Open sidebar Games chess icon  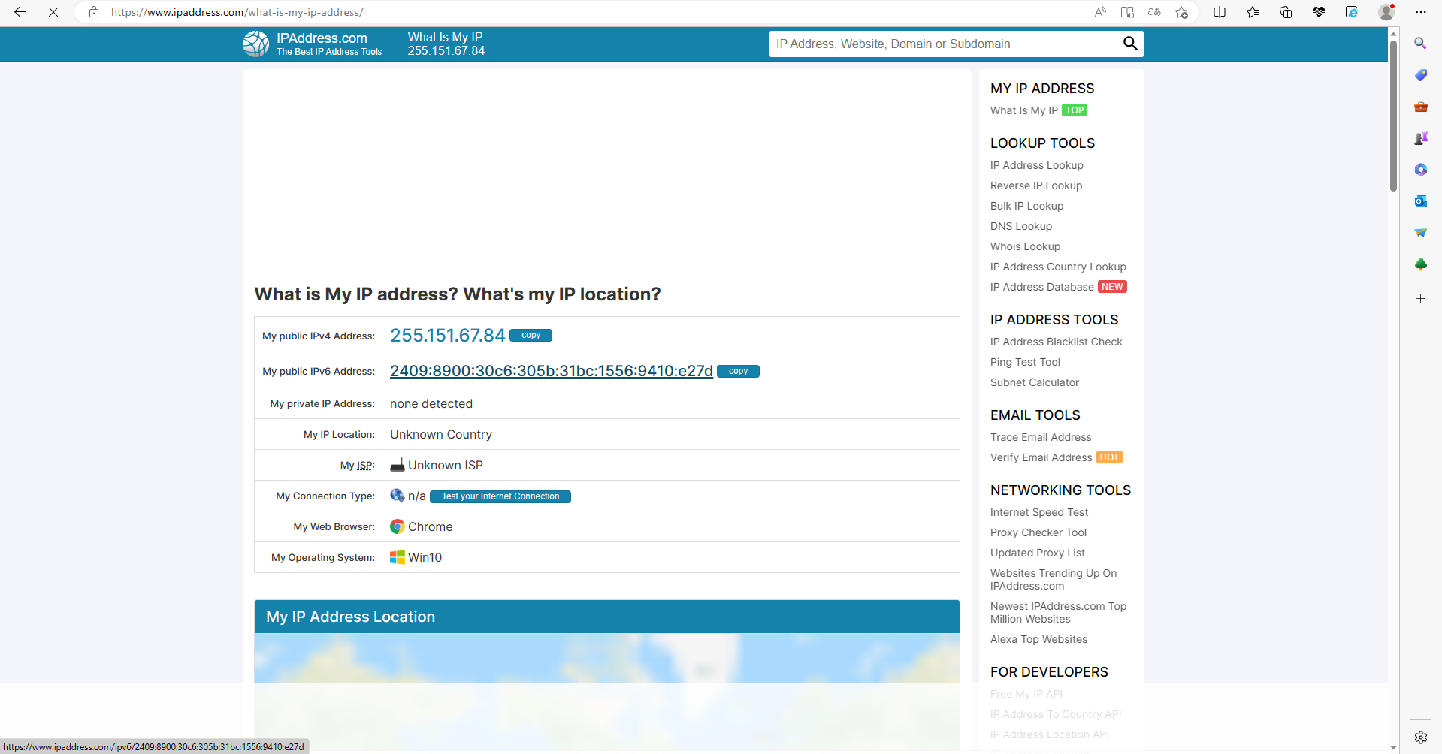1420,138
